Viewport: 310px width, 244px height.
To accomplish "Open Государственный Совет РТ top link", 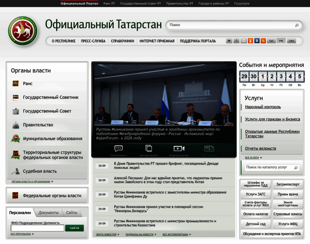I will point(140,4).
